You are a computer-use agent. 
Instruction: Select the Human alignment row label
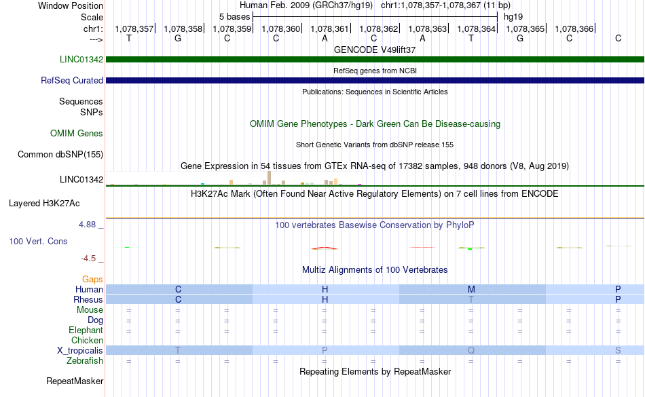point(89,289)
